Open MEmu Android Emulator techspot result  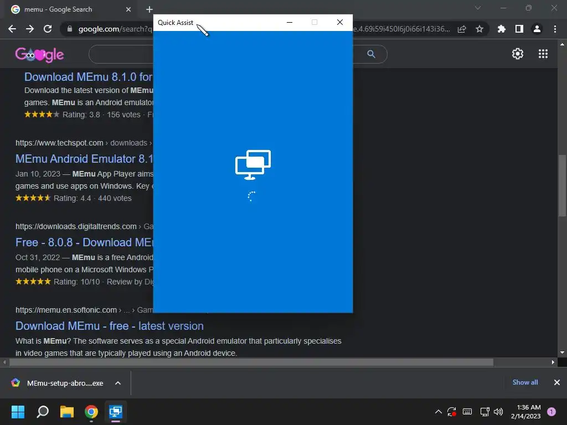[x=84, y=159]
